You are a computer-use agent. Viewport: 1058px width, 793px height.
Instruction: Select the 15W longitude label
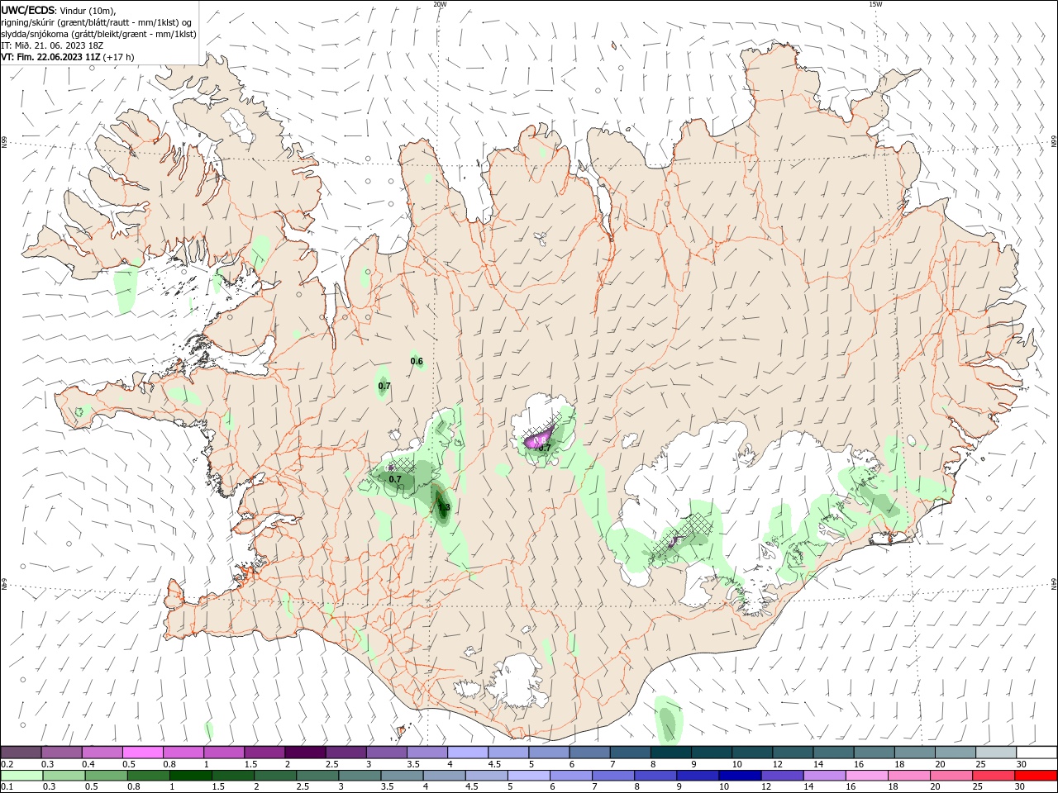pos(875,4)
